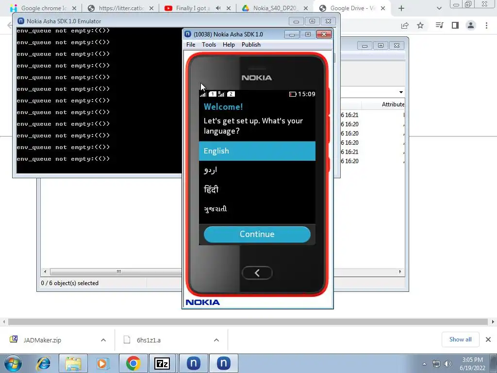The width and height of the screenshot is (497, 373).
Task: Select the Gujarati language option
Action: pyautogui.click(x=257, y=209)
